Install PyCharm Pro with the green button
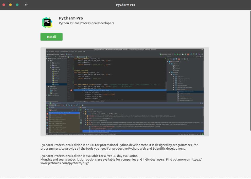This screenshot has width=251, height=179. [x=51, y=37]
